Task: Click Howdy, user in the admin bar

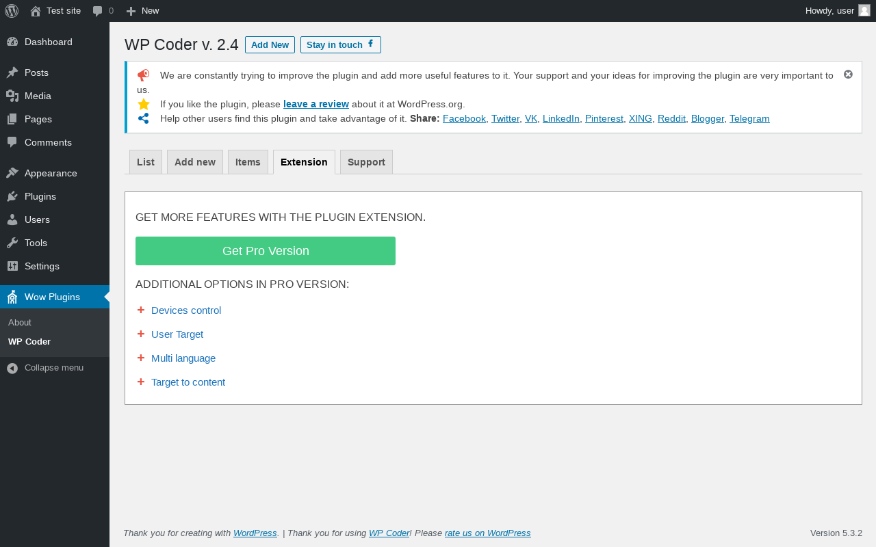Action: (x=829, y=10)
